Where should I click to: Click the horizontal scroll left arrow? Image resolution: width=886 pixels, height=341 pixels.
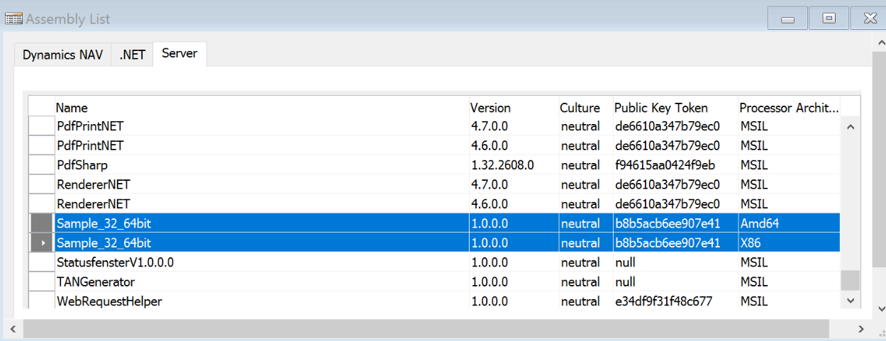coord(11,329)
